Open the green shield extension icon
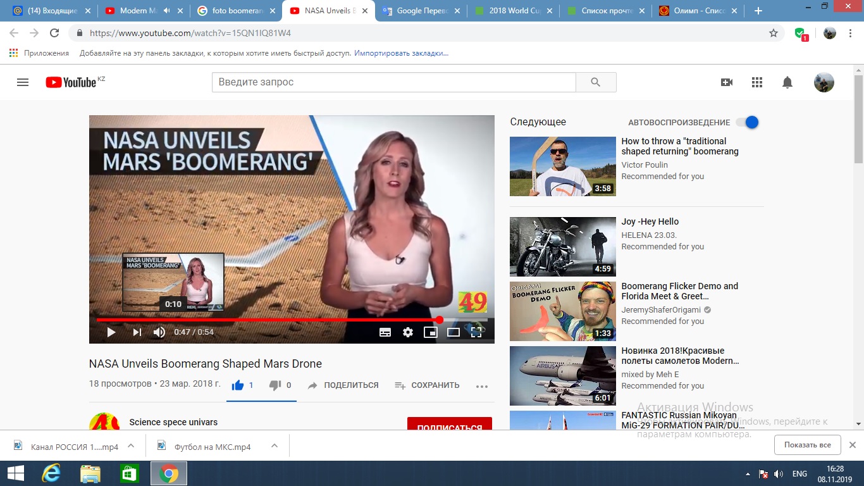 point(800,34)
